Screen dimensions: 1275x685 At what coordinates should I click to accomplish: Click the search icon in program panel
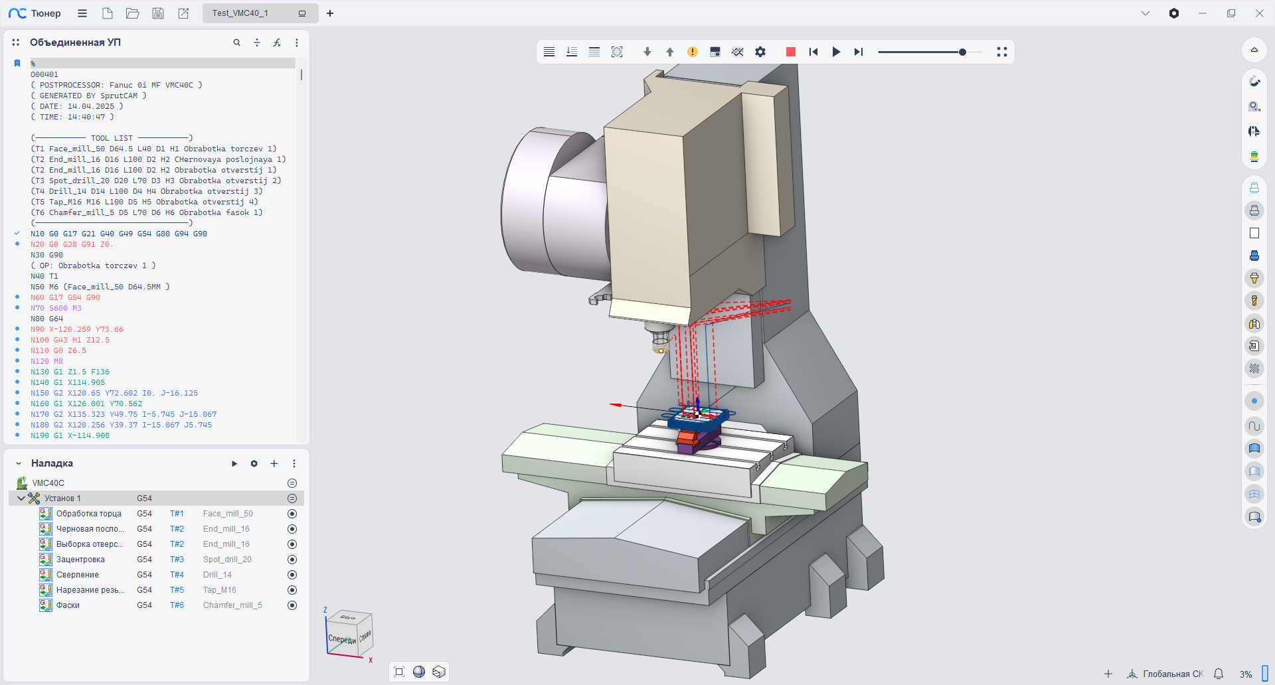click(x=236, y=42)
